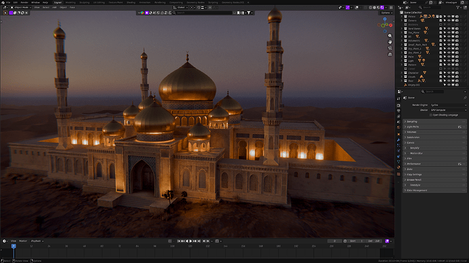This screenshot has width=469, height=263.
Task: Expand the Performance panel
Action: pyautogui.click(x=434, y=164)
